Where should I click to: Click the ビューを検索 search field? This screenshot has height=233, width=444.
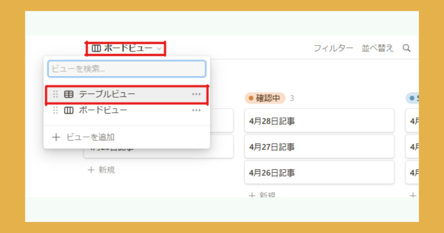pos(127,69)
